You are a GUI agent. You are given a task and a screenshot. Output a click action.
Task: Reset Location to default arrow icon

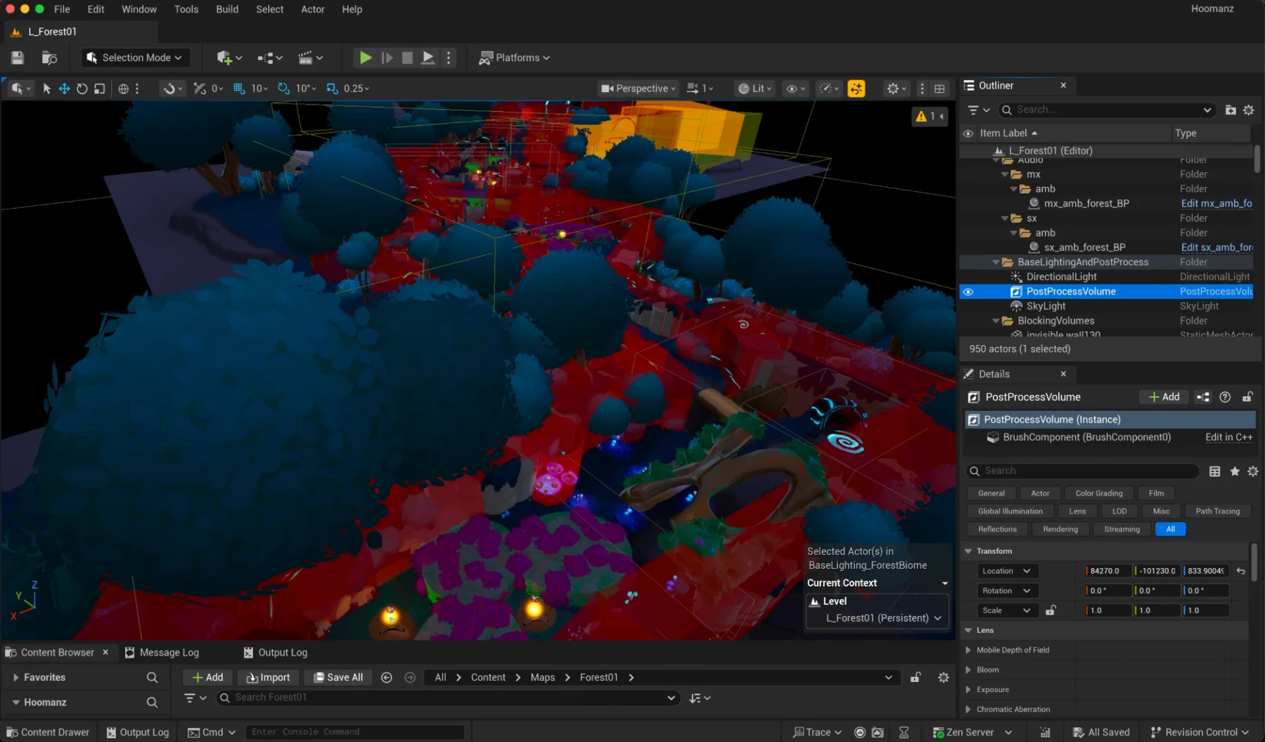(1241, 571)
